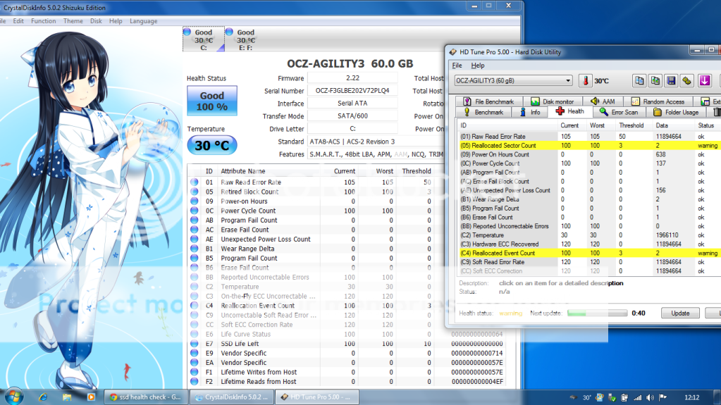Click the purple down-arrow toolbar icon
Image resolution: width=721 pixels, height=405 pixels.
click(x=704, y=80)
